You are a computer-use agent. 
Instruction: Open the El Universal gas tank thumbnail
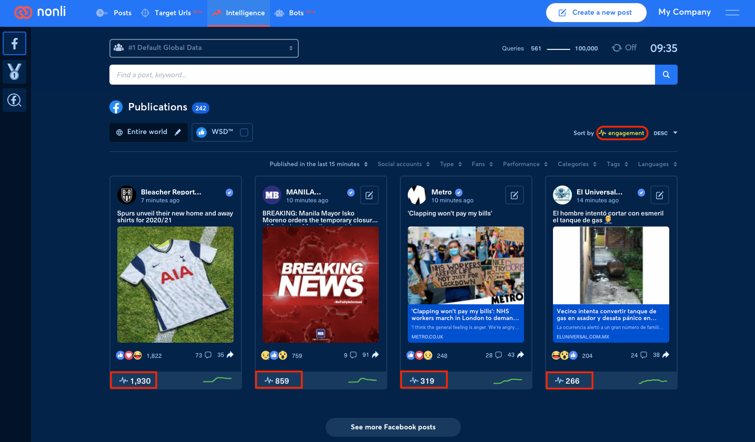611,265
